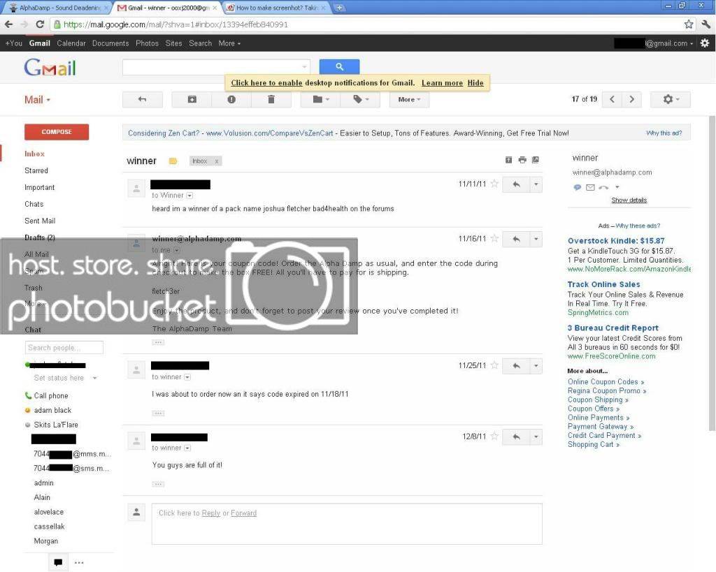Switch to How to make screenshot tab
This screenshot has width=716, height=572.
point(277,8)
